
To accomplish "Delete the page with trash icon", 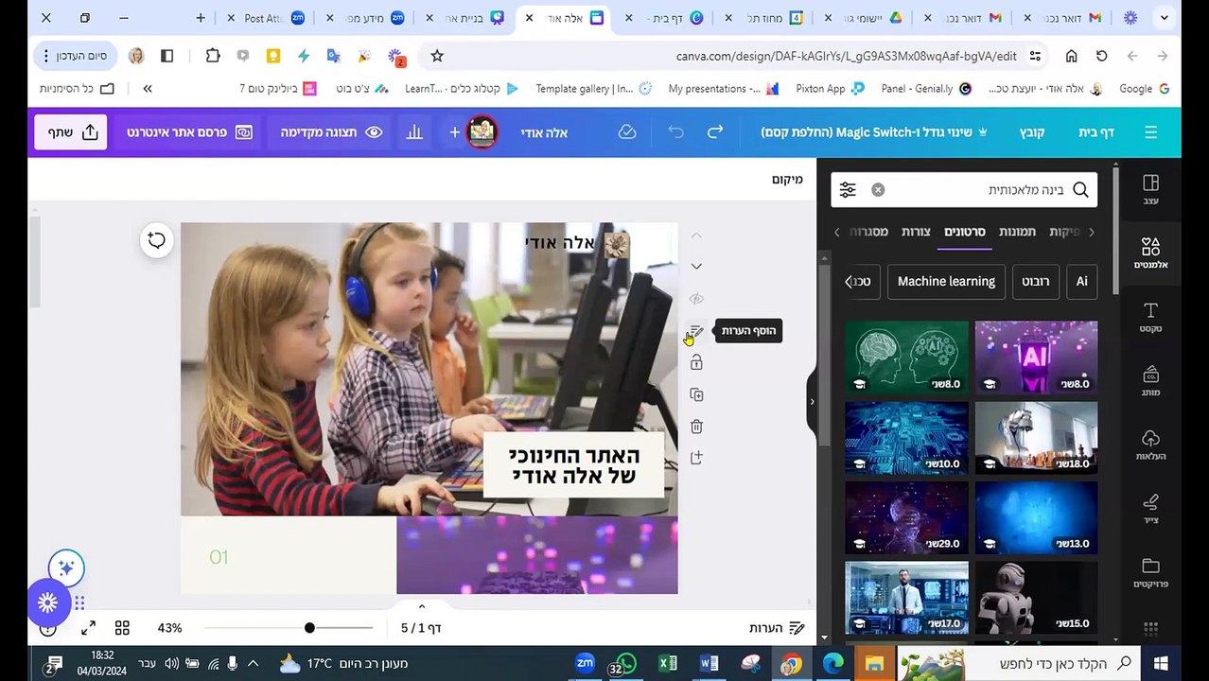I will (696, 427).
